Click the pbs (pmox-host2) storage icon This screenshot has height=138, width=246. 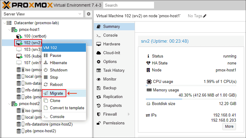[19, 131]
